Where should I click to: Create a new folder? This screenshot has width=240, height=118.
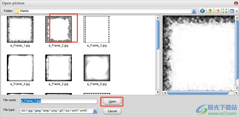(x=217, y=11)
